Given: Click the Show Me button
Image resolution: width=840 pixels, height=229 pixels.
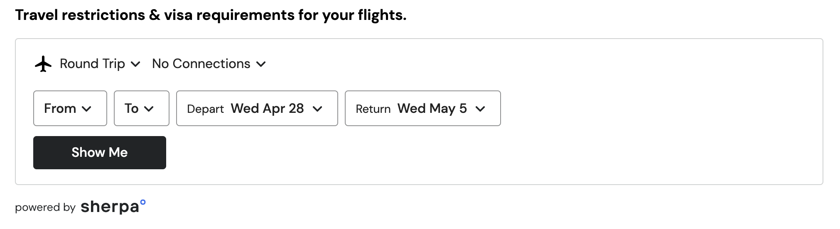Looking at the screenshot, I should (100, 153).
